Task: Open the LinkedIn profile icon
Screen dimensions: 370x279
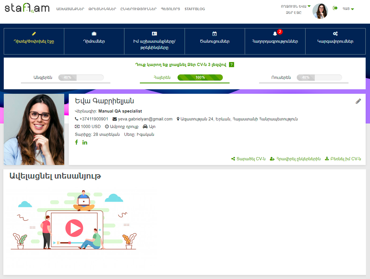Action: click(x=85, y=142)
